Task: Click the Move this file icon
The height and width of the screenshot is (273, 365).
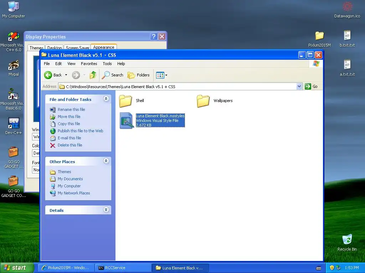Action: pyautogui.click(x=53, y=117)
